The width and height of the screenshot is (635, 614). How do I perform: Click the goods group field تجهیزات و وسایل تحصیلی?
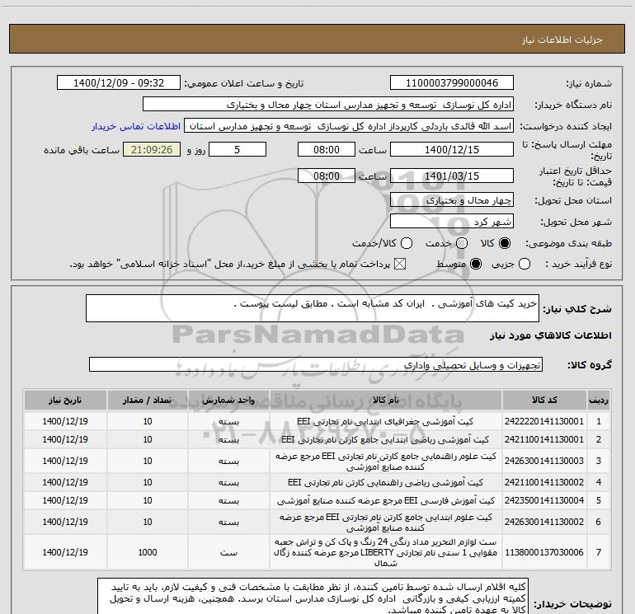pyautogui.click(x=316, y=364)
